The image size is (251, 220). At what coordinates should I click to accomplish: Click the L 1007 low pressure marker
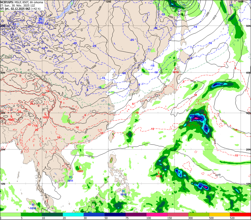pyautogui.click(x=12, y=118)
